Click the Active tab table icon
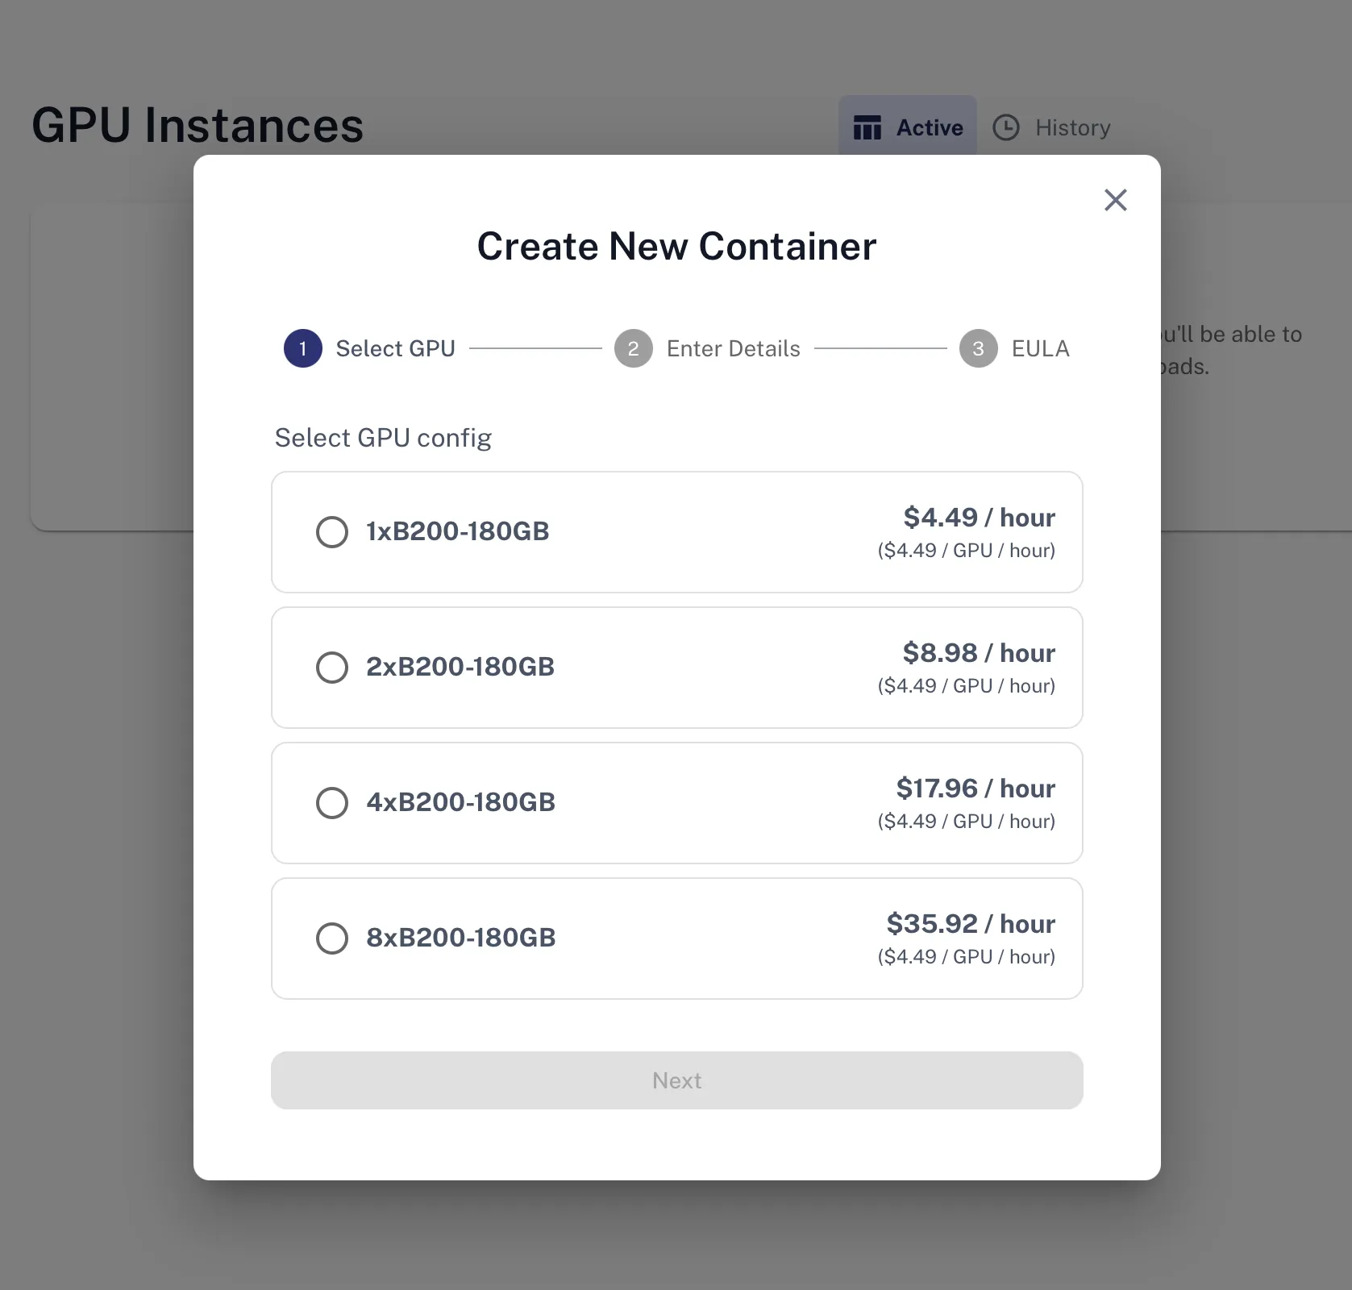 pyautogui.click(x=867, y=127)
